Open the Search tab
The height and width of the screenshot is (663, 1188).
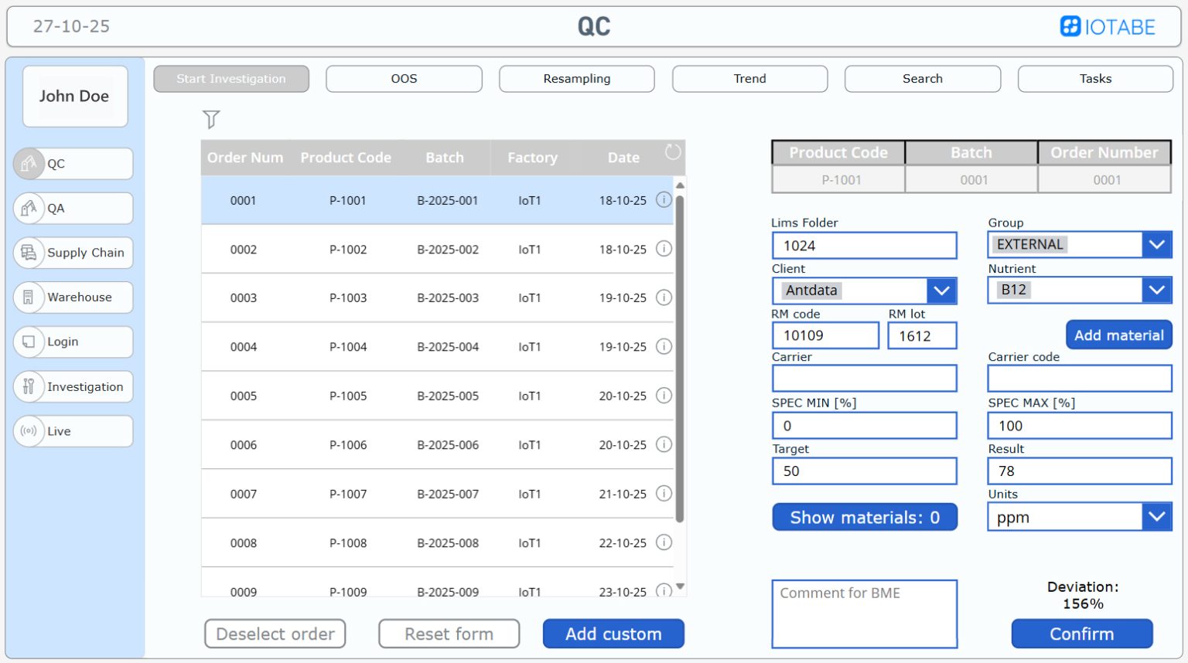tap(922, 78)
